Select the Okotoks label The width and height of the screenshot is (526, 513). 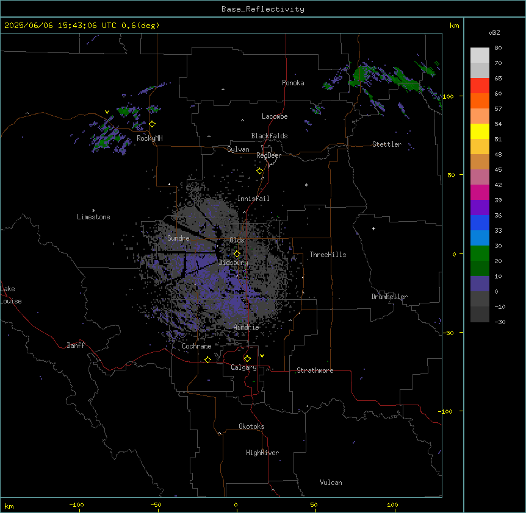click(251, 426)
